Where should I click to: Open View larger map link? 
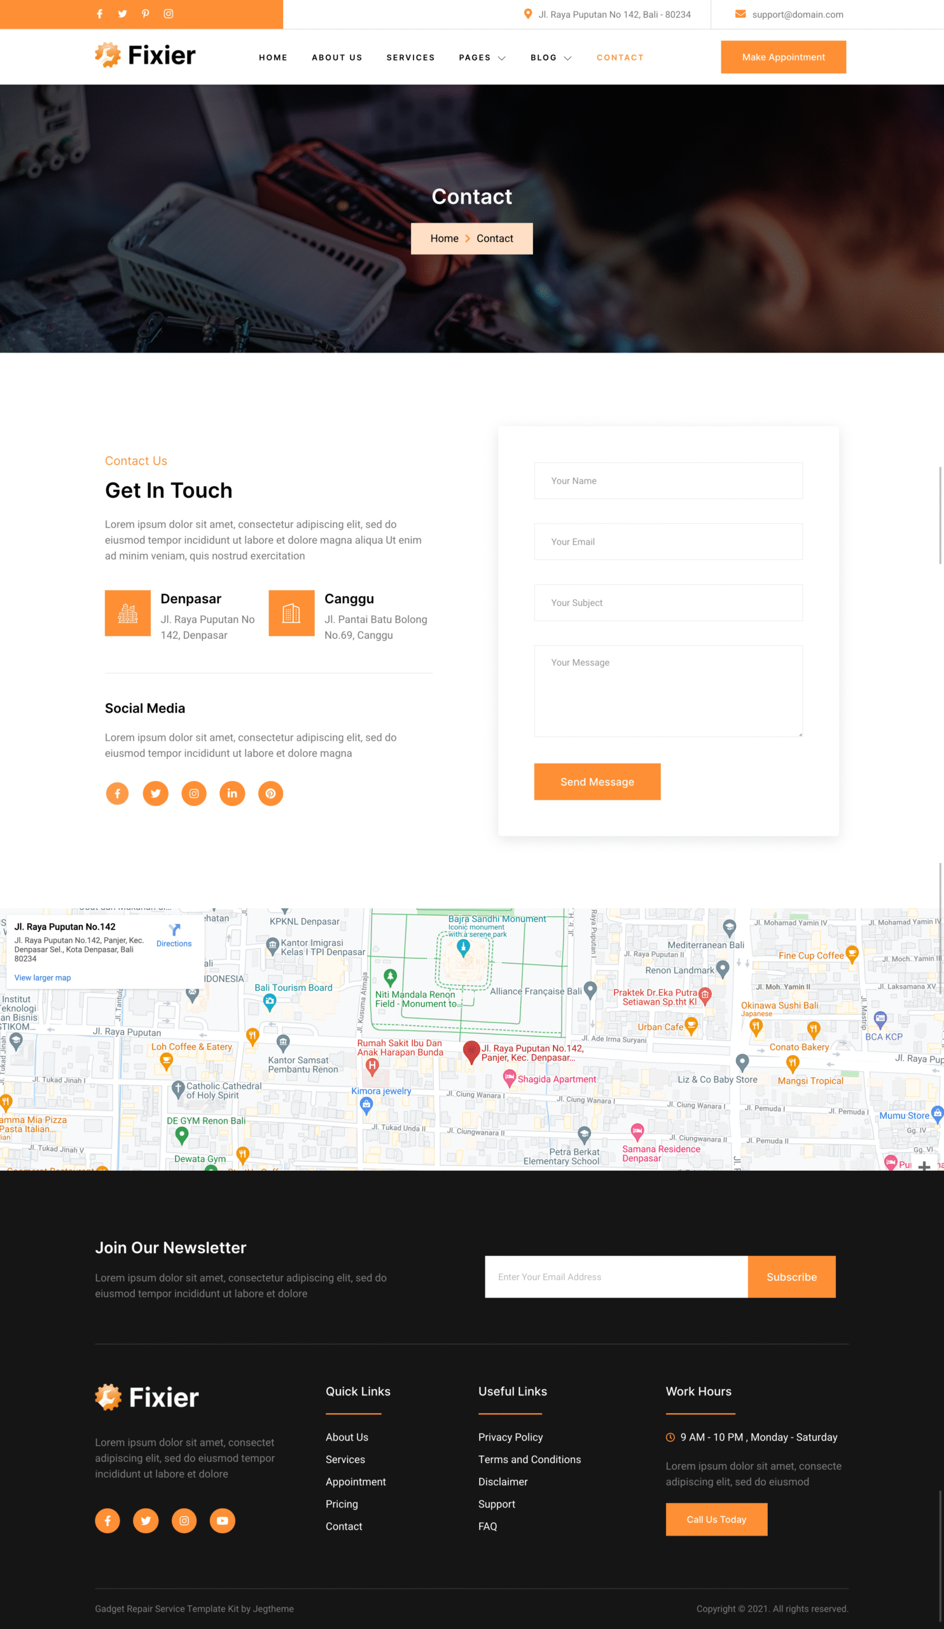43,977
